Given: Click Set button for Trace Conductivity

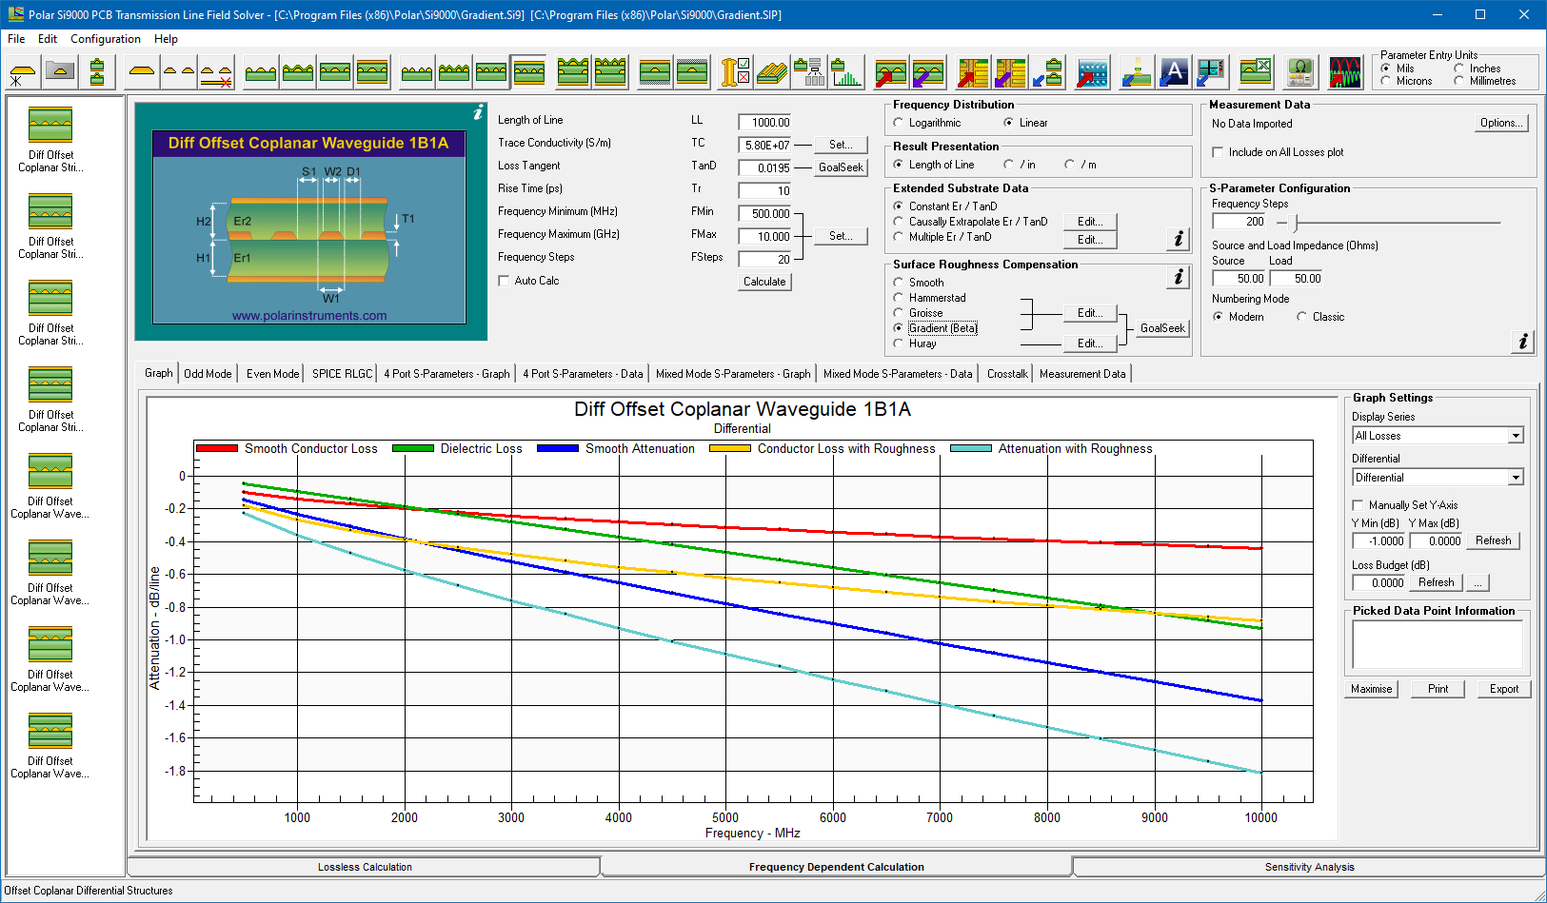Looking at the screenshot, I should pyautogui.click(x=841, y=145).
